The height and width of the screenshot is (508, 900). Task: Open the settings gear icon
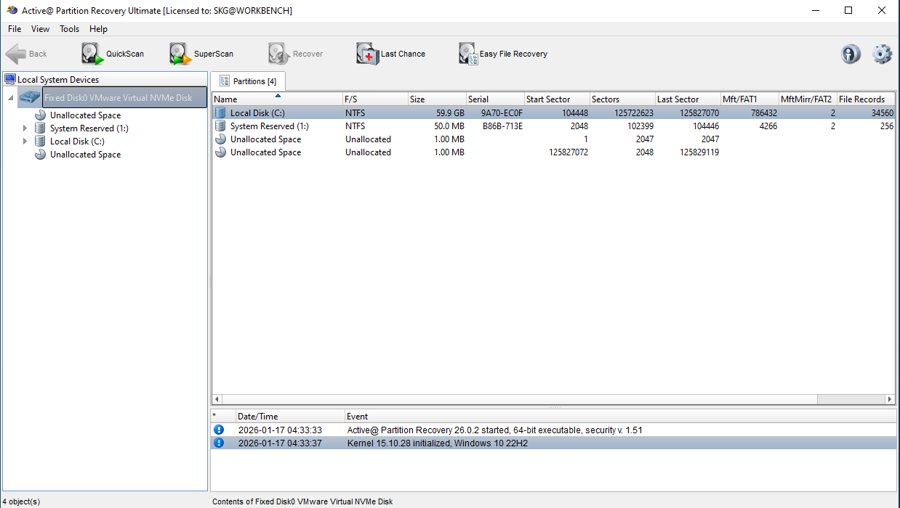click(x=882, y=54)
